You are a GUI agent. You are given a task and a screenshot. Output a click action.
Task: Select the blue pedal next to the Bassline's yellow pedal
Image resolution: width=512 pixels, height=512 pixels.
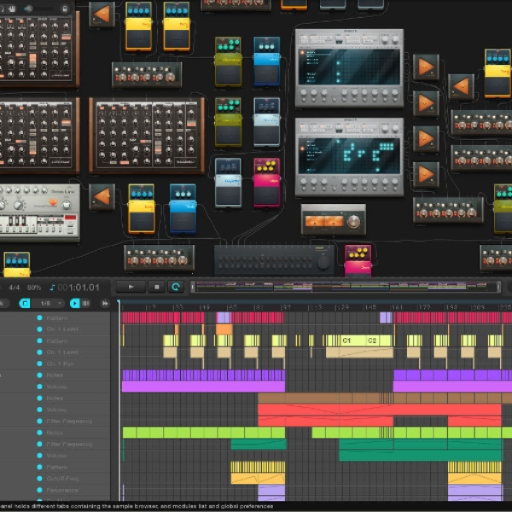(183, 209)
